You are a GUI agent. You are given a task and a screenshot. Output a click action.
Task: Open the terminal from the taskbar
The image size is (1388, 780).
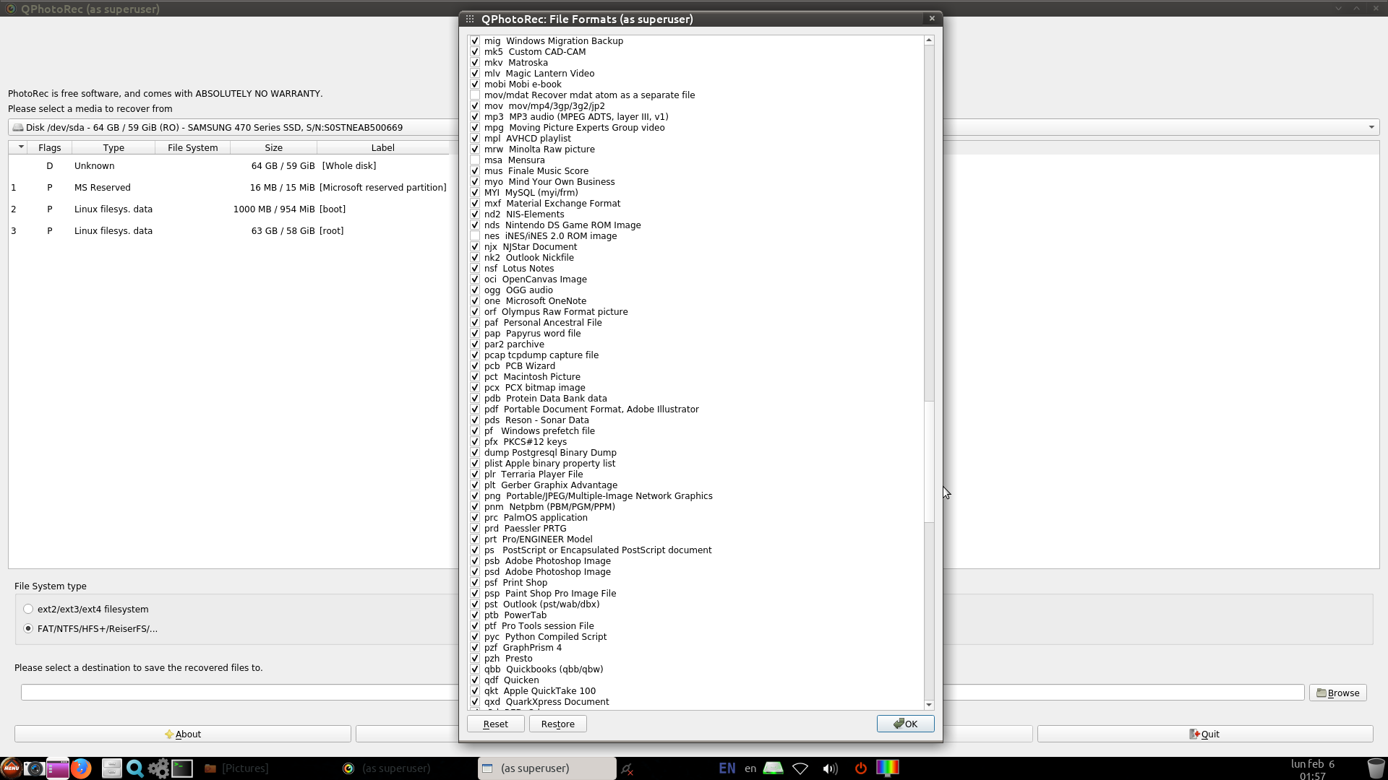[182, 768]
